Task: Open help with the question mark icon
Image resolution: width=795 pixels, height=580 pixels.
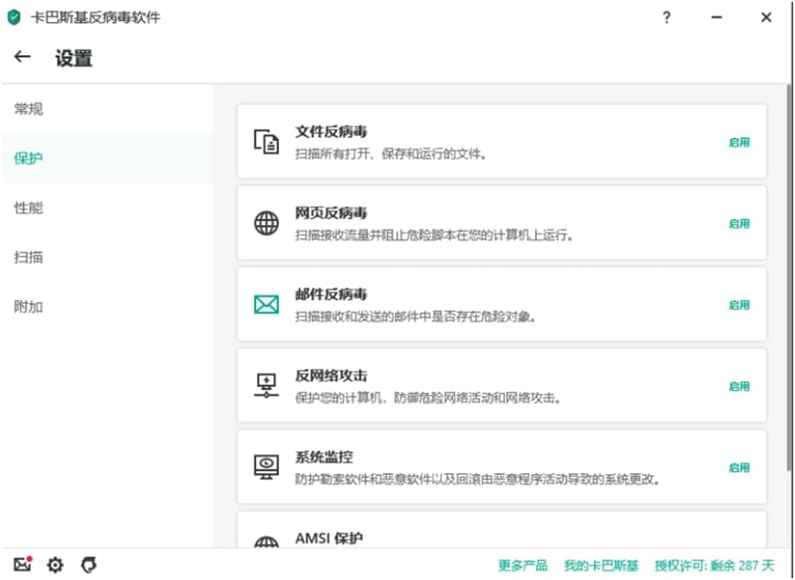Action: click(x=667, y=17)
